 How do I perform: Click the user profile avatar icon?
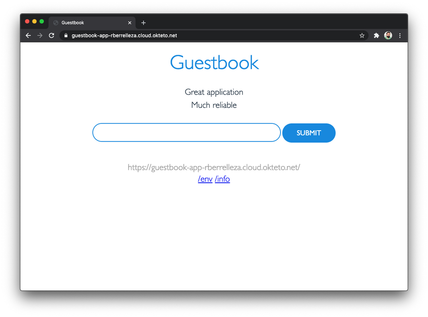point(388,35)
